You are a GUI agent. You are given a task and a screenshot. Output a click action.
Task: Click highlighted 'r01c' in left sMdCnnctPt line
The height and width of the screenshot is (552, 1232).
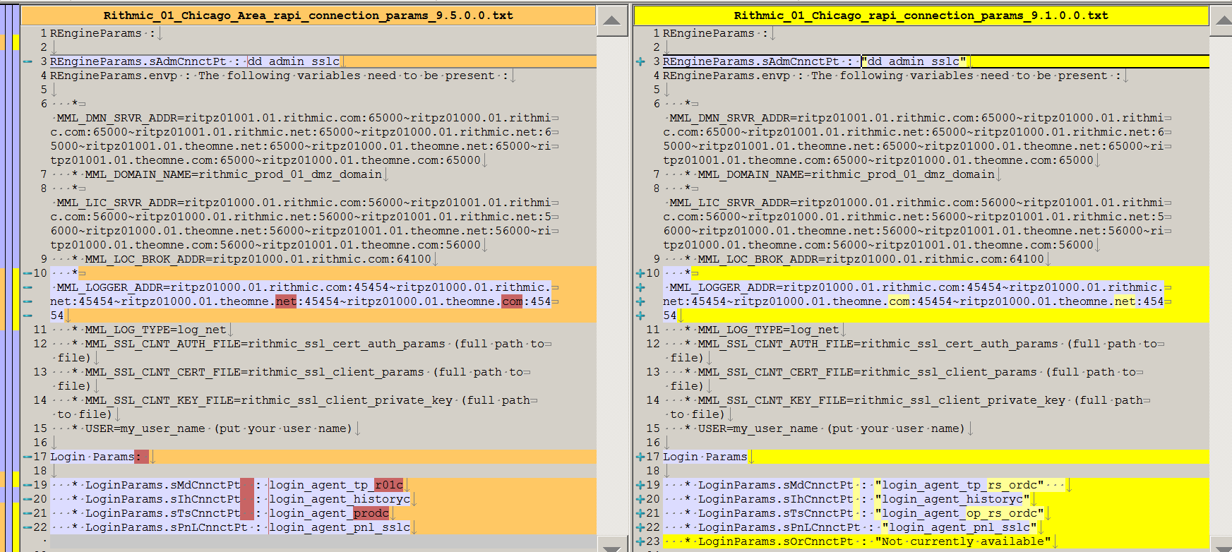tap(389, 485)
